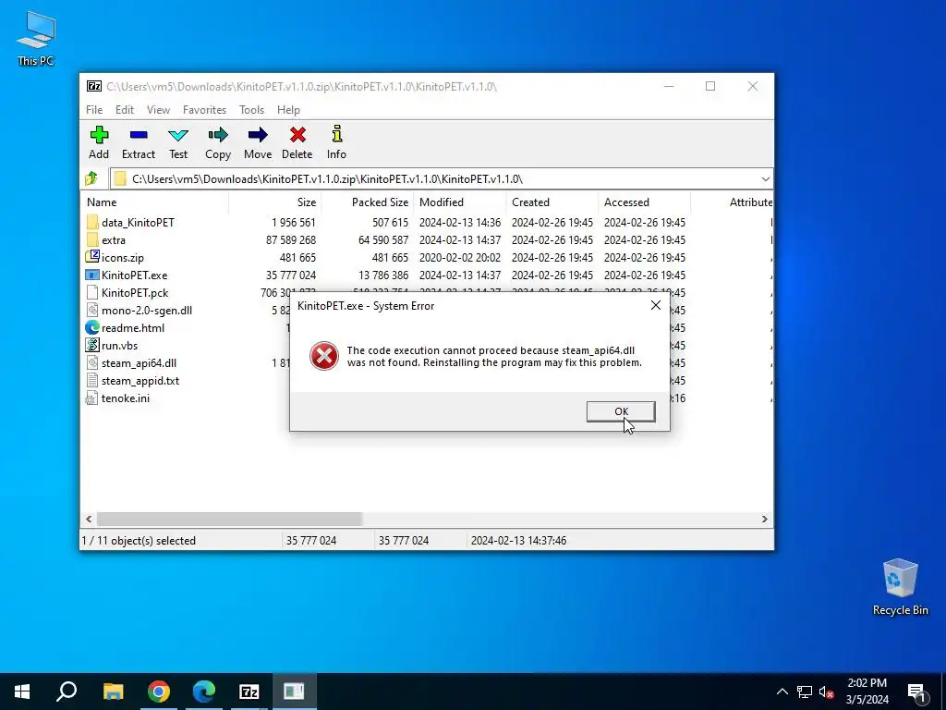This screenshot has width=946, height=710.
Task: Select the extra folder icon
Action: click(92, 239)
